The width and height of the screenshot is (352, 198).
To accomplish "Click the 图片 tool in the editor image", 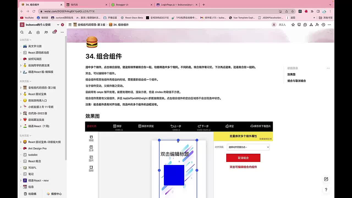I will [x=91, y=158].
